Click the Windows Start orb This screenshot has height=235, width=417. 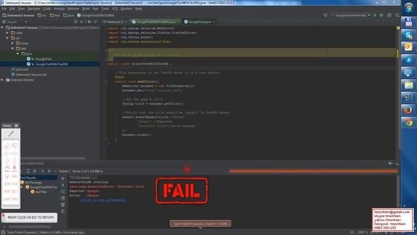pos(409,7)
